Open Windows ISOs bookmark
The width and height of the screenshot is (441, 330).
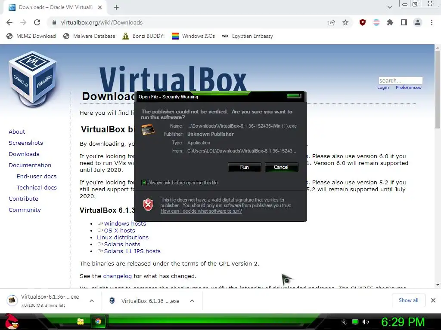[193, 36]
